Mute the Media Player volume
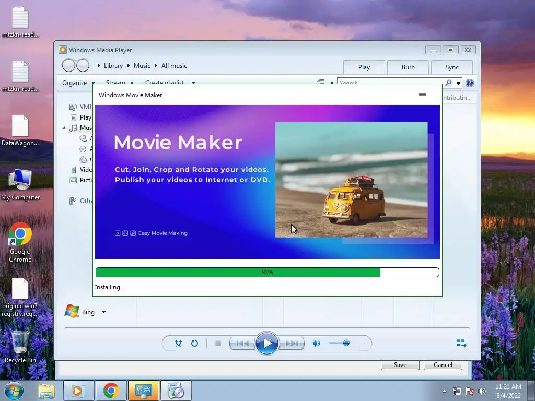The height and width of the screenshot is (401, 535). (x=316, y=344)
